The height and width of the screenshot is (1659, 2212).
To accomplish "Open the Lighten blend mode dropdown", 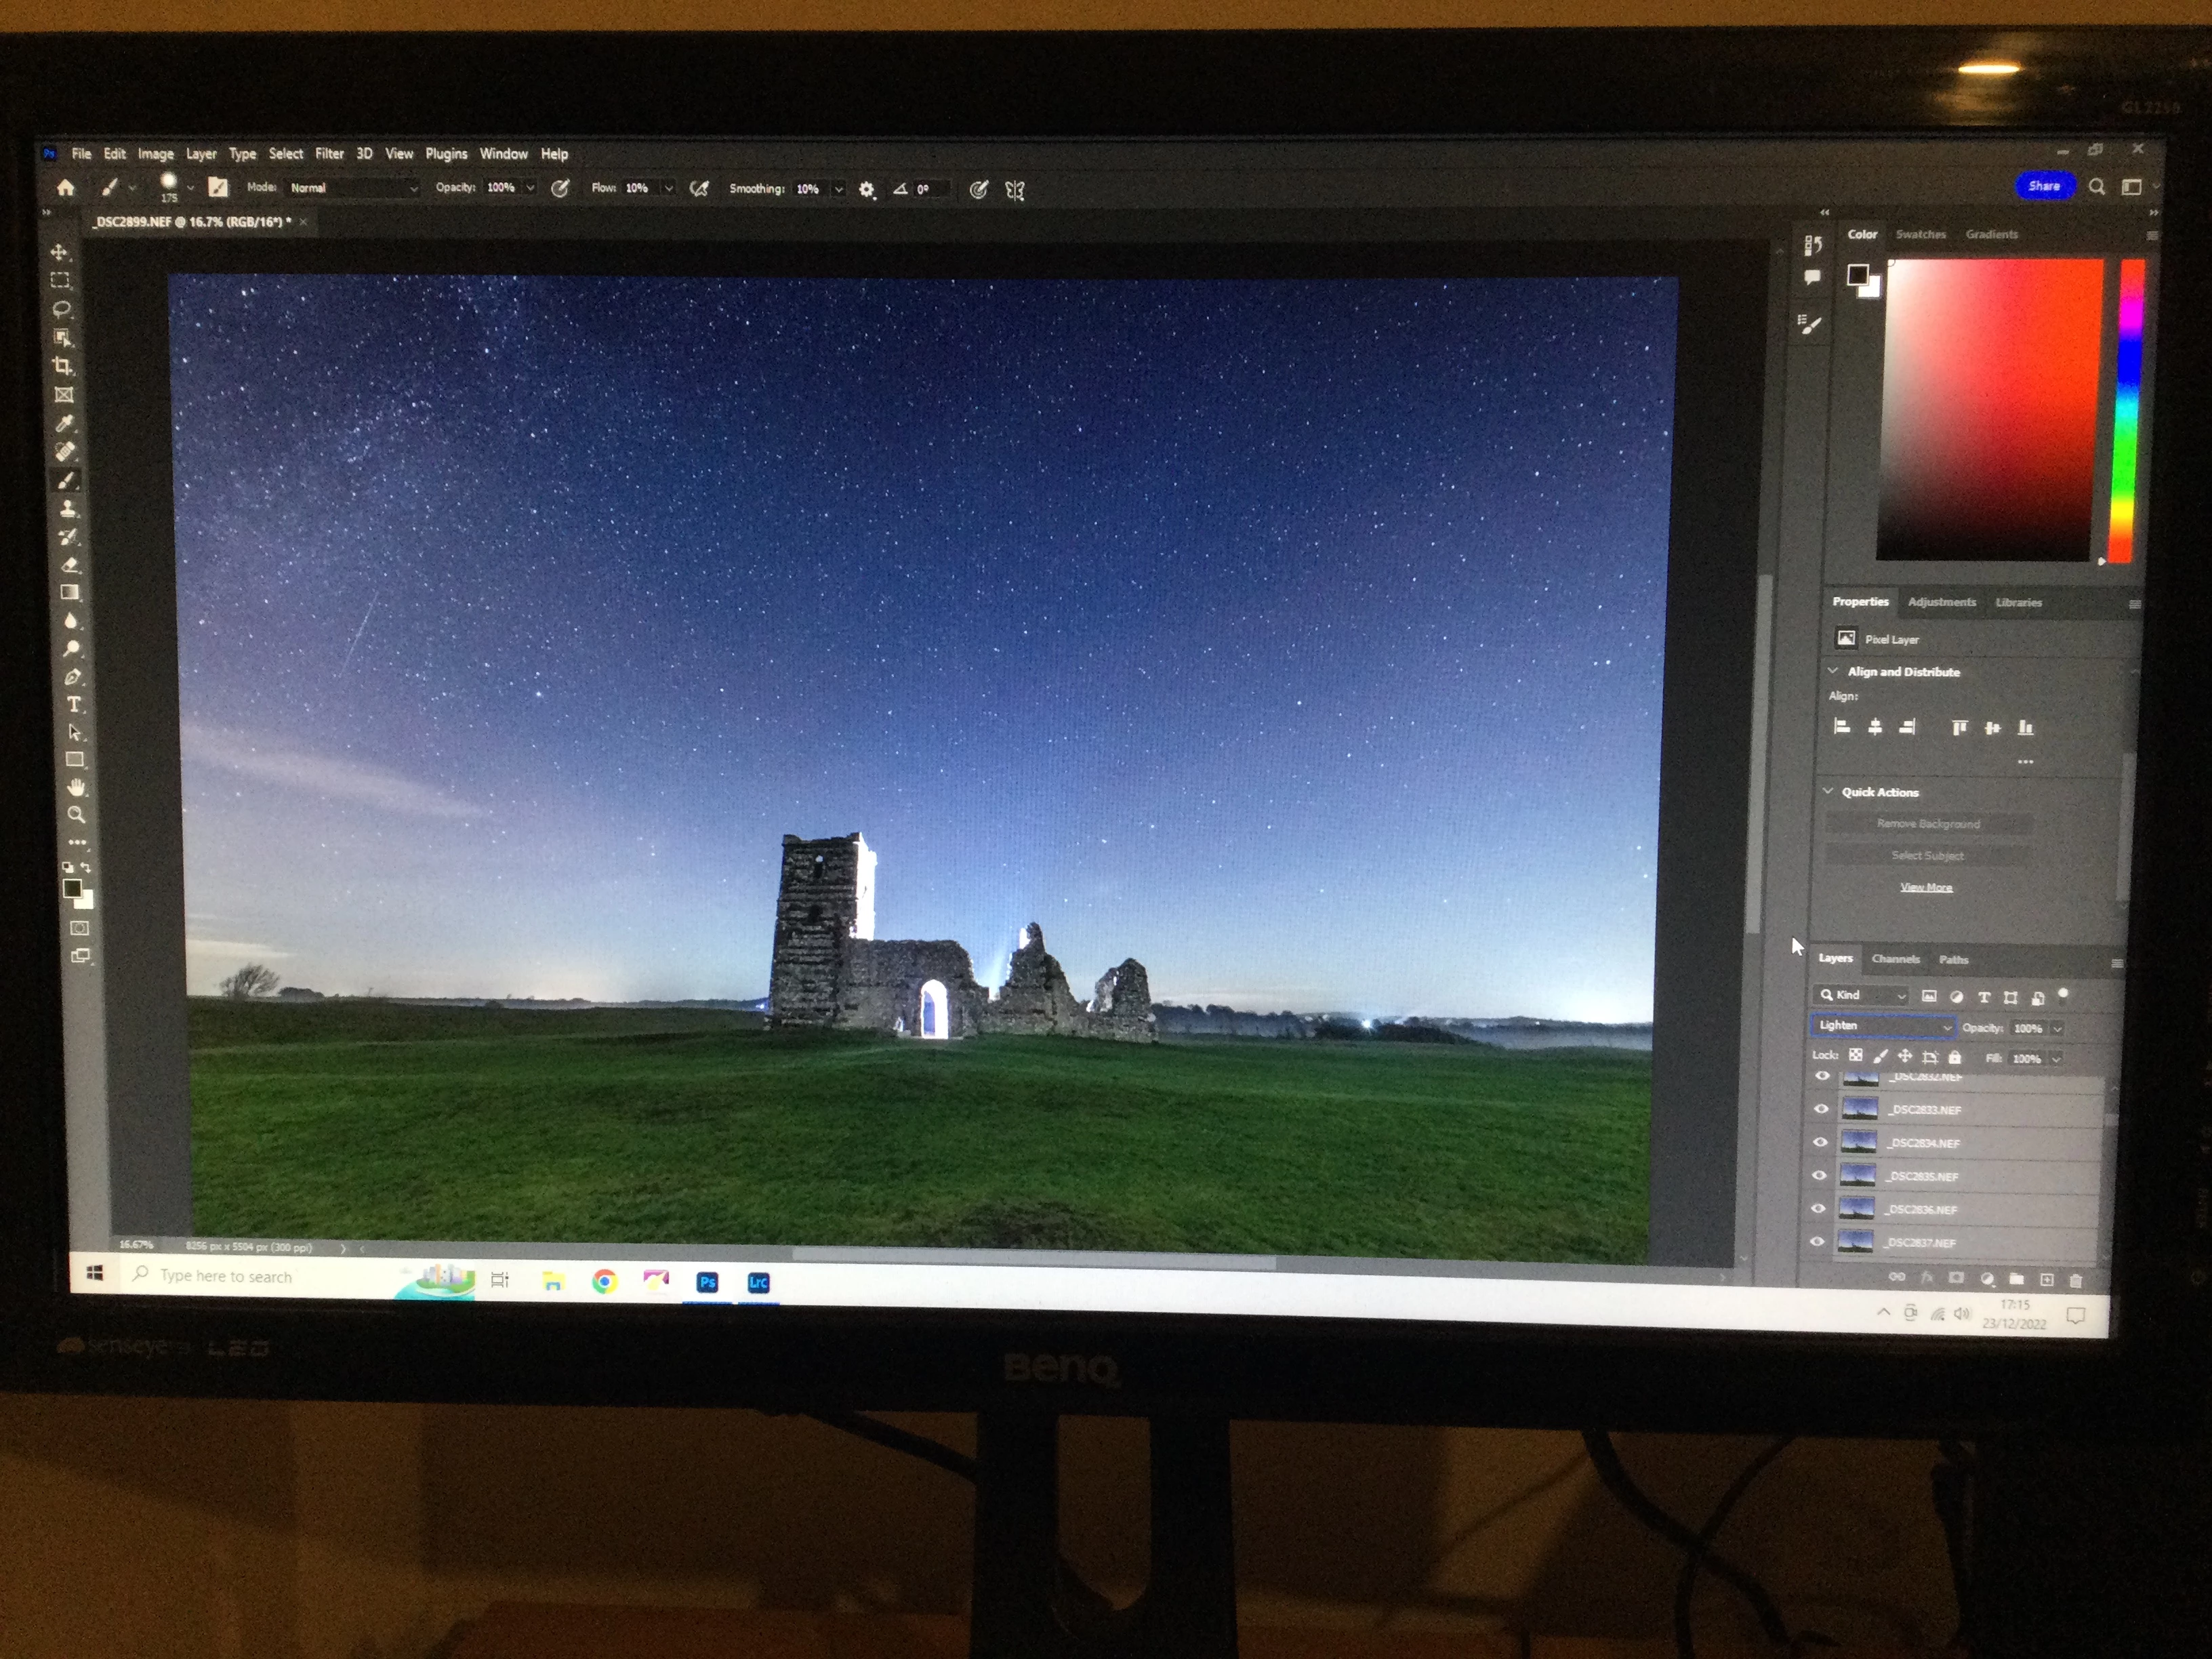I will 1882,1026.
